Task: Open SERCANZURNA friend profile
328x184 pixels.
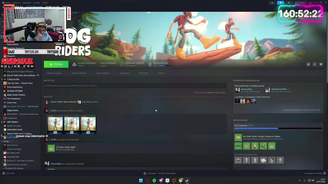Action: pyautogui.click(x=279, y=89)
